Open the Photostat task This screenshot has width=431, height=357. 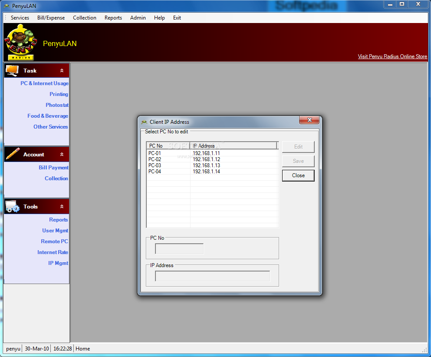pos(57,105)
